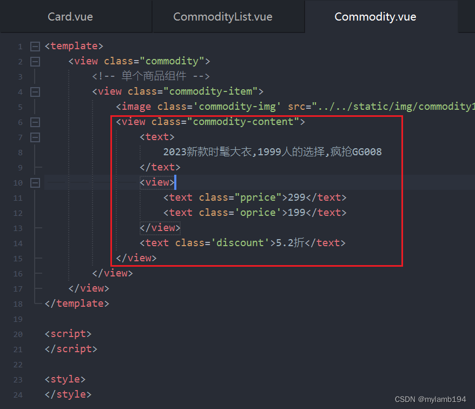Click the commodity-item view tag

(178, 91)
